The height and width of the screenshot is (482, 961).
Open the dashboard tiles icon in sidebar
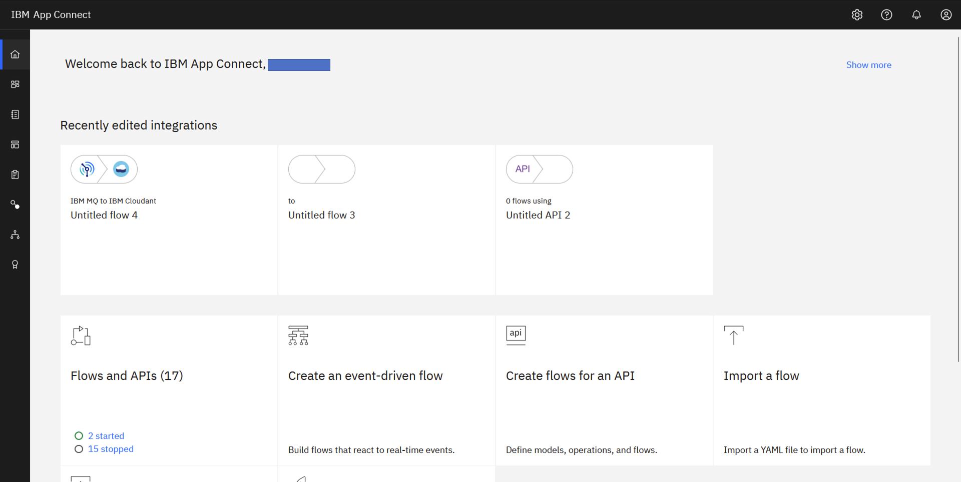(15, 84)
